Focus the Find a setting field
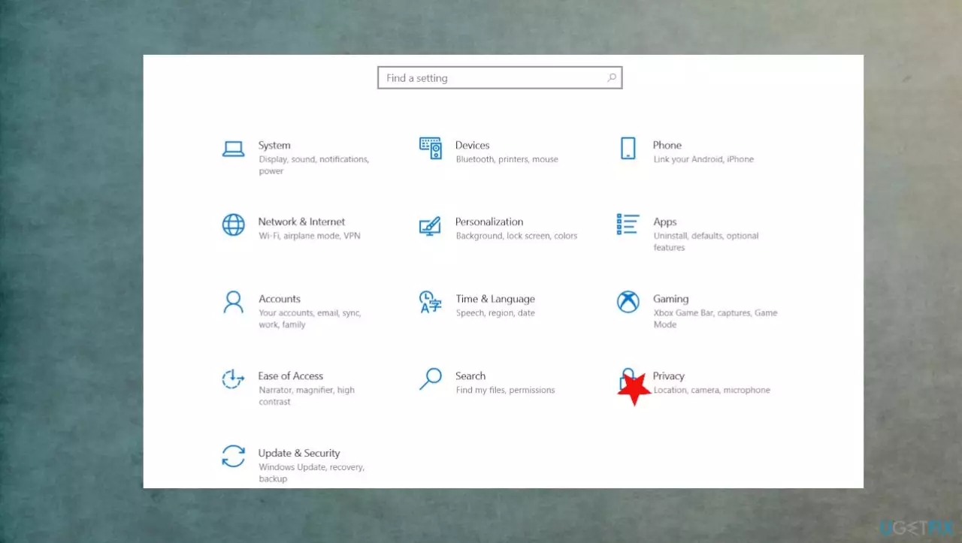Screen dimensions: 962x543 (x=500, y=78)
